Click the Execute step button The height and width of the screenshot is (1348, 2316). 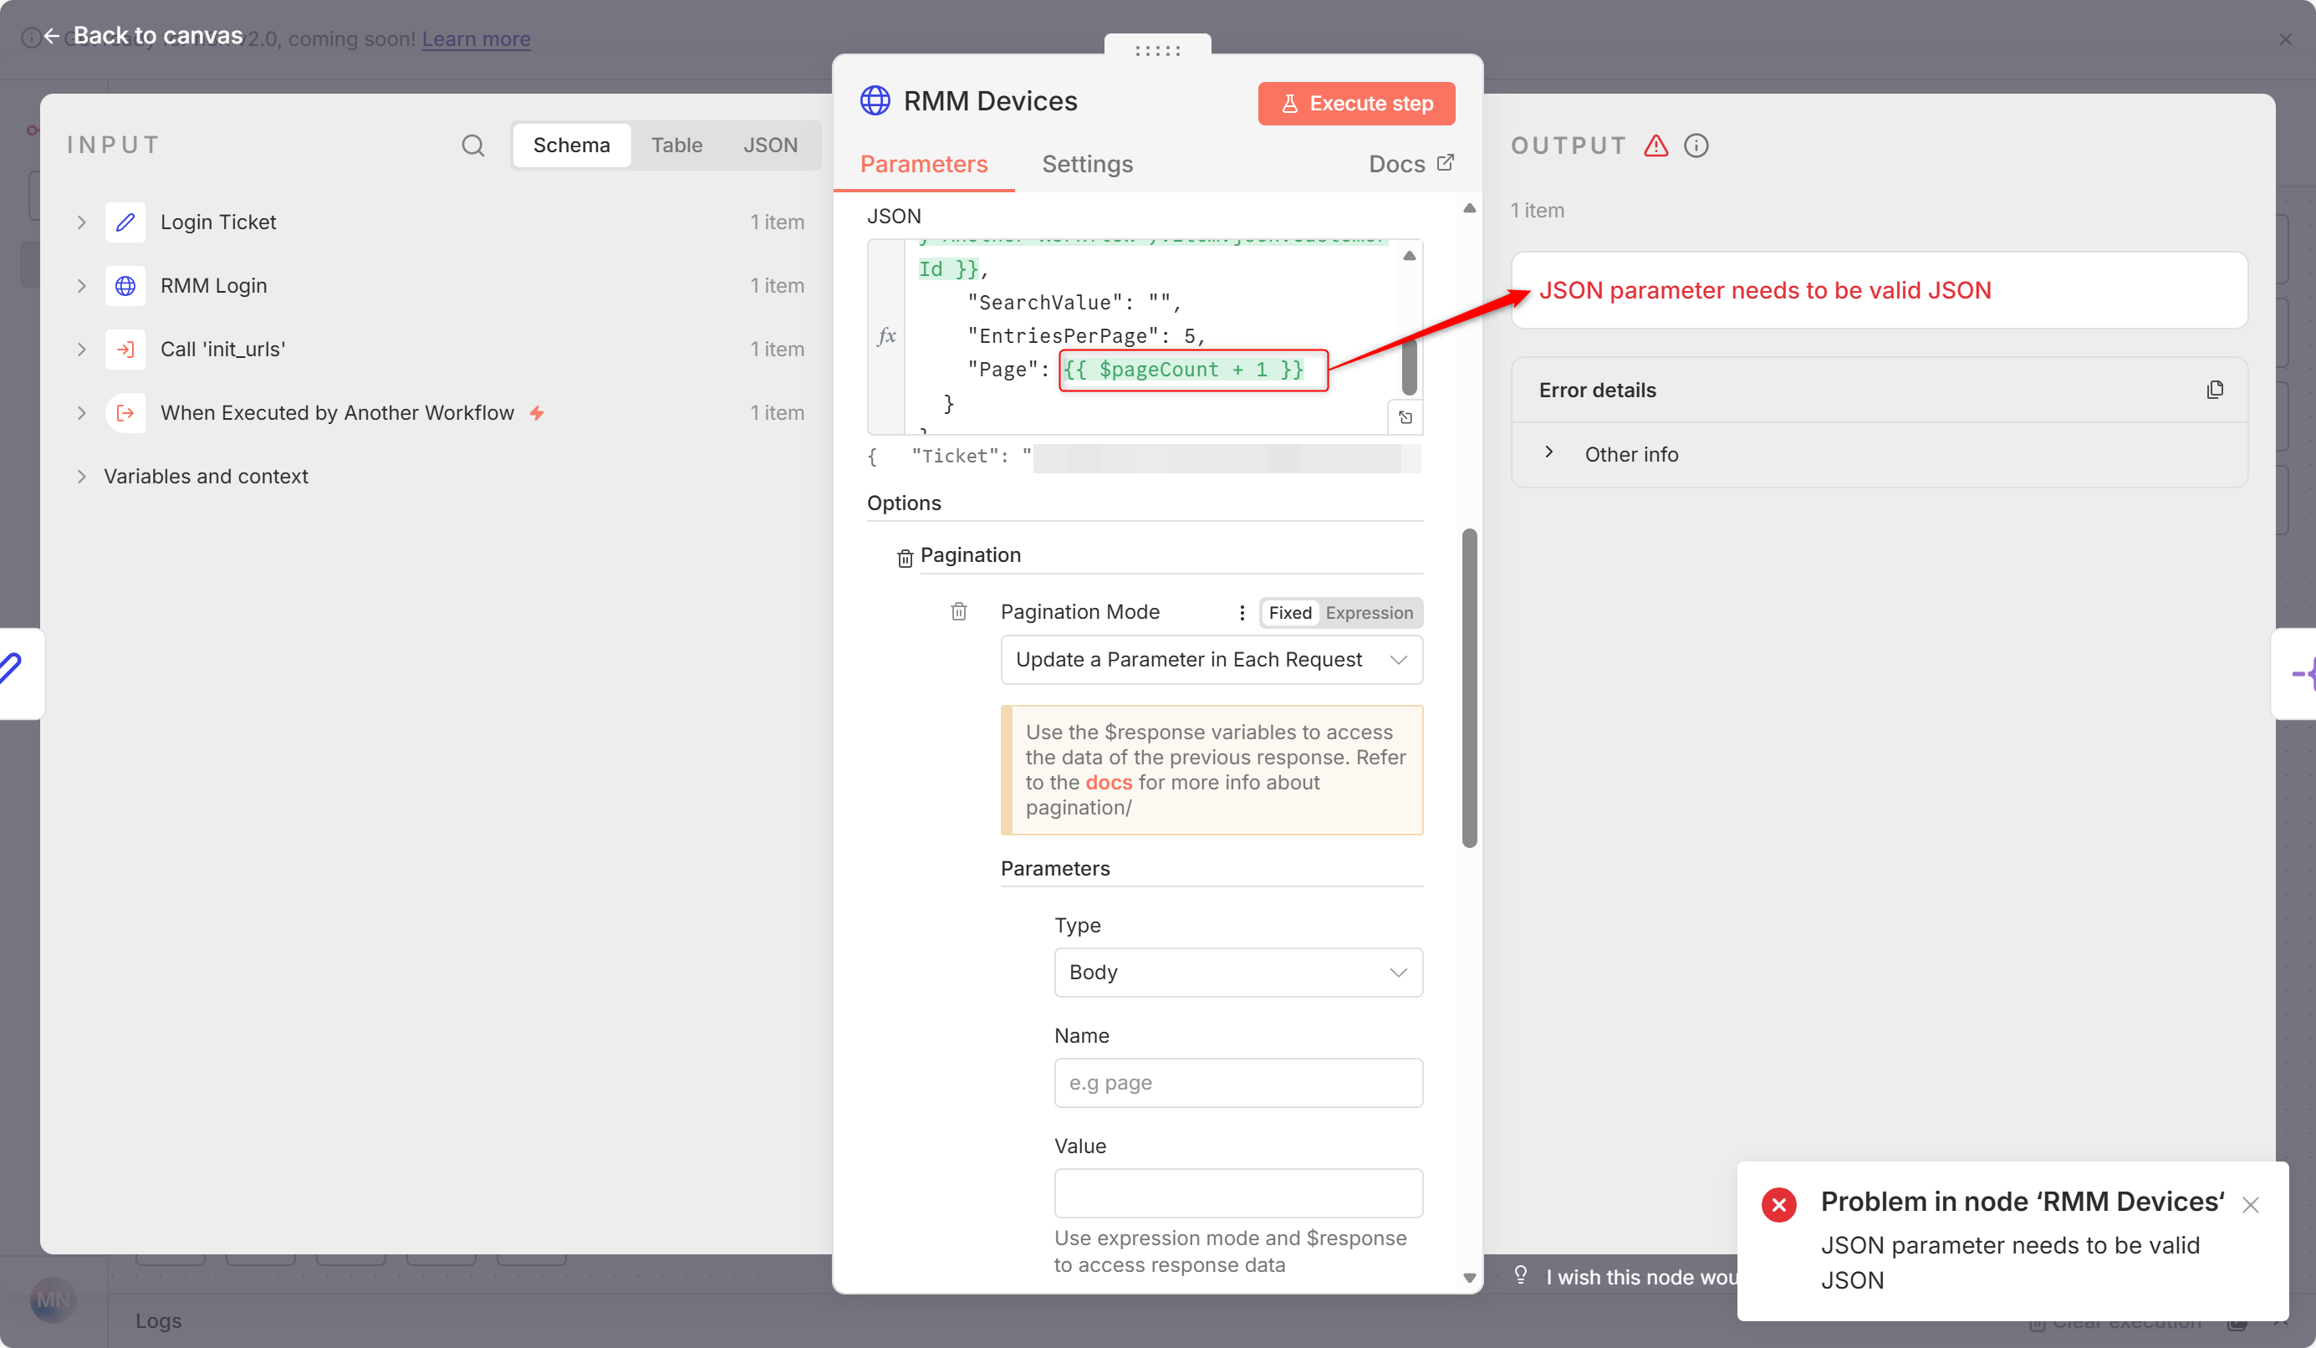coord(1355,103)
